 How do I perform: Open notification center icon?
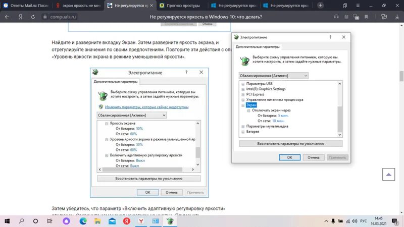click(x=395, y=221)
